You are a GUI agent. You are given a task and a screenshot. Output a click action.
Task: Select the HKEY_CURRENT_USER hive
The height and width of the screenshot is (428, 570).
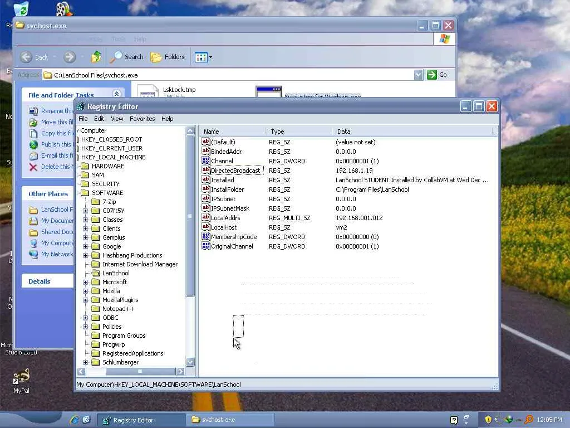pos(112,148)
